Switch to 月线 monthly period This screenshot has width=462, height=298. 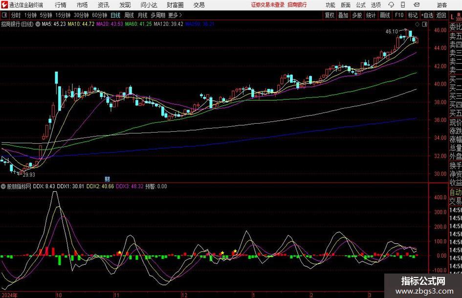pos(142,15)
